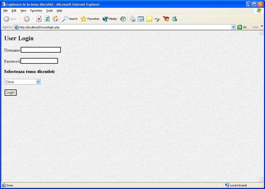Viewport: 265px width, 189px height.
Task: Click the Username input field
Action: click(41, 50)
